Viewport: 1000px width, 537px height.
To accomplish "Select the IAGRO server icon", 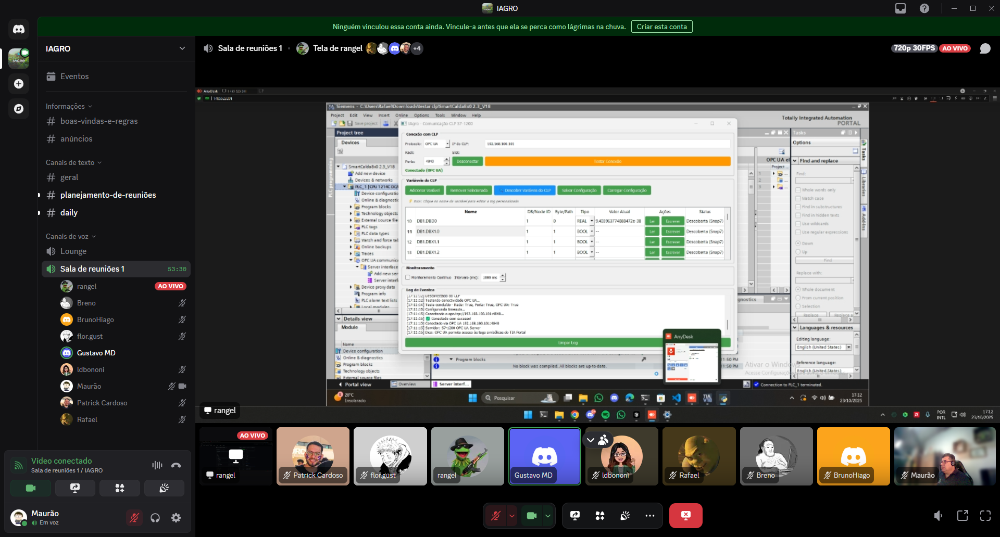I will pyautogui.click(x=19, y=59).
